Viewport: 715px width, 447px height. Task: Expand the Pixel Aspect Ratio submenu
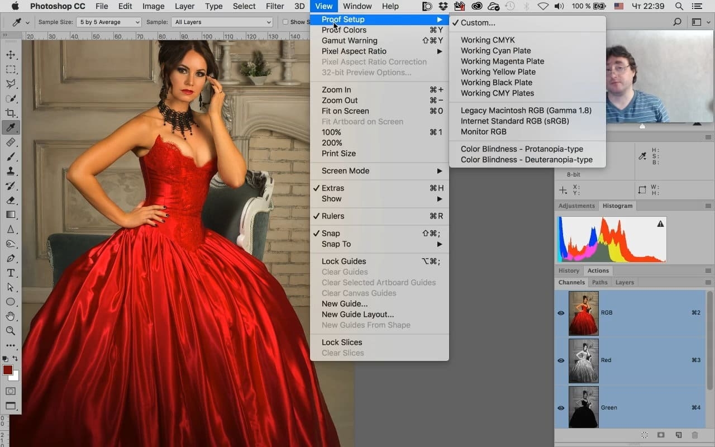tap(379, 51)
